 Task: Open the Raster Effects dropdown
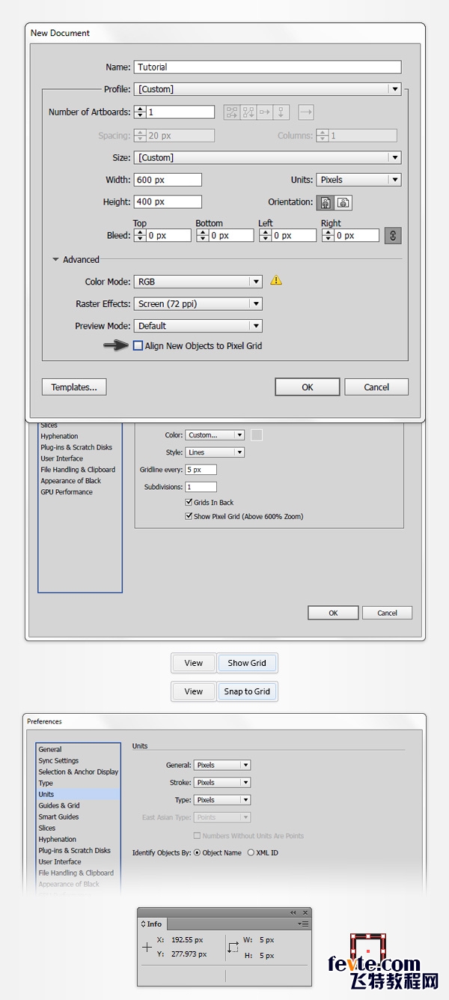(x=198, y=304)
